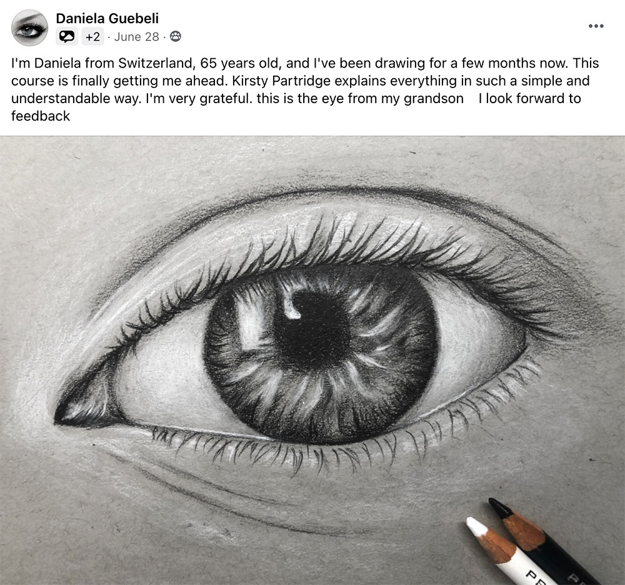Image resolution: width=625 pixels, height=585 pixels.
Task: Click the white pencil tip in the photo
Action: [x=476, y=525]
